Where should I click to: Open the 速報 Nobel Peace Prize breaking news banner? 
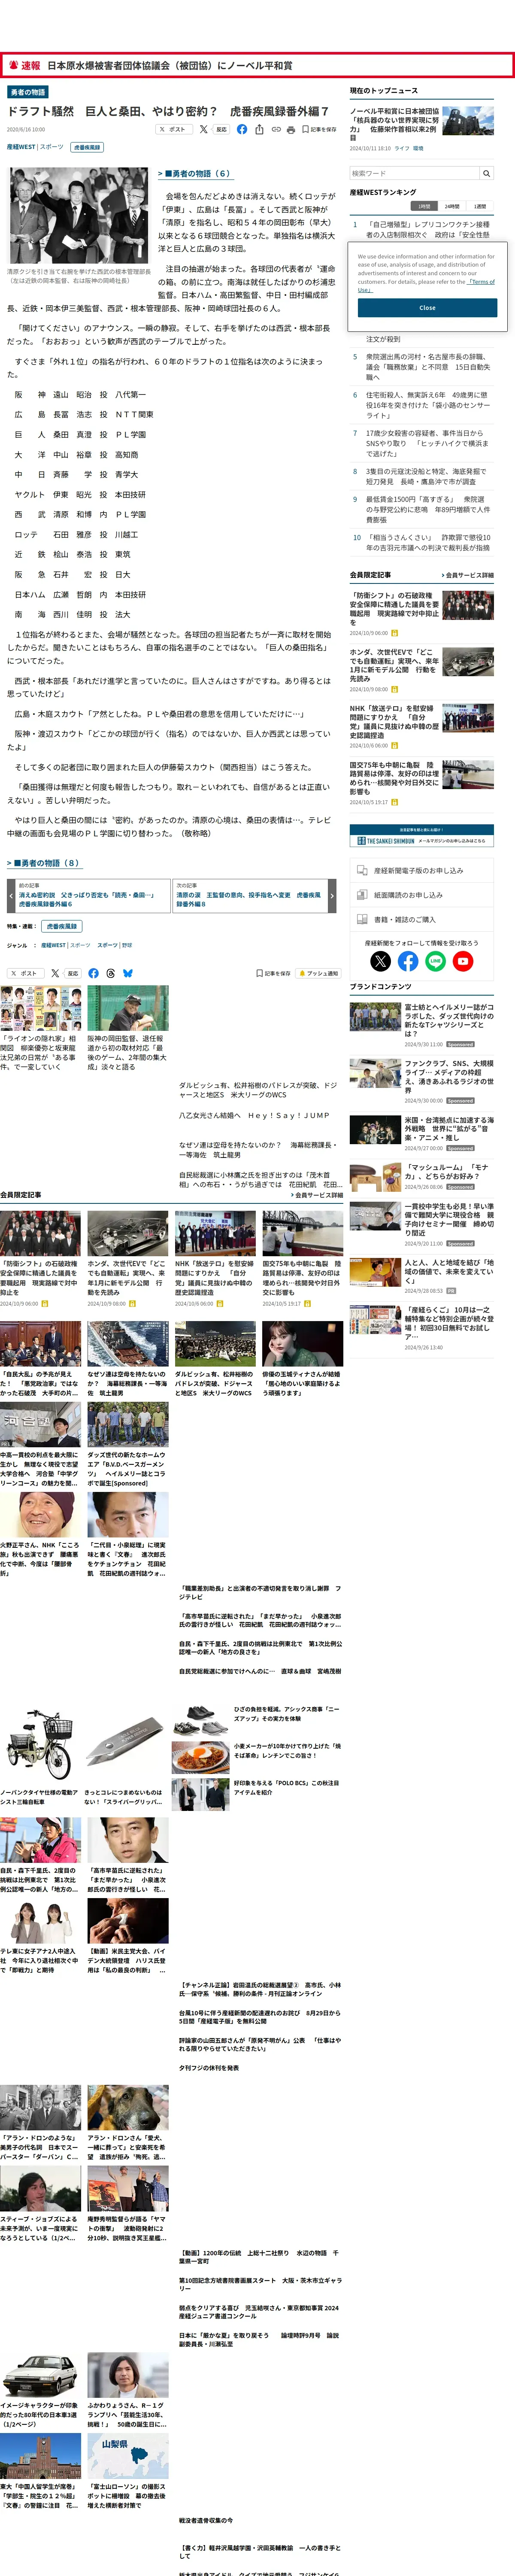pos(257,65)
